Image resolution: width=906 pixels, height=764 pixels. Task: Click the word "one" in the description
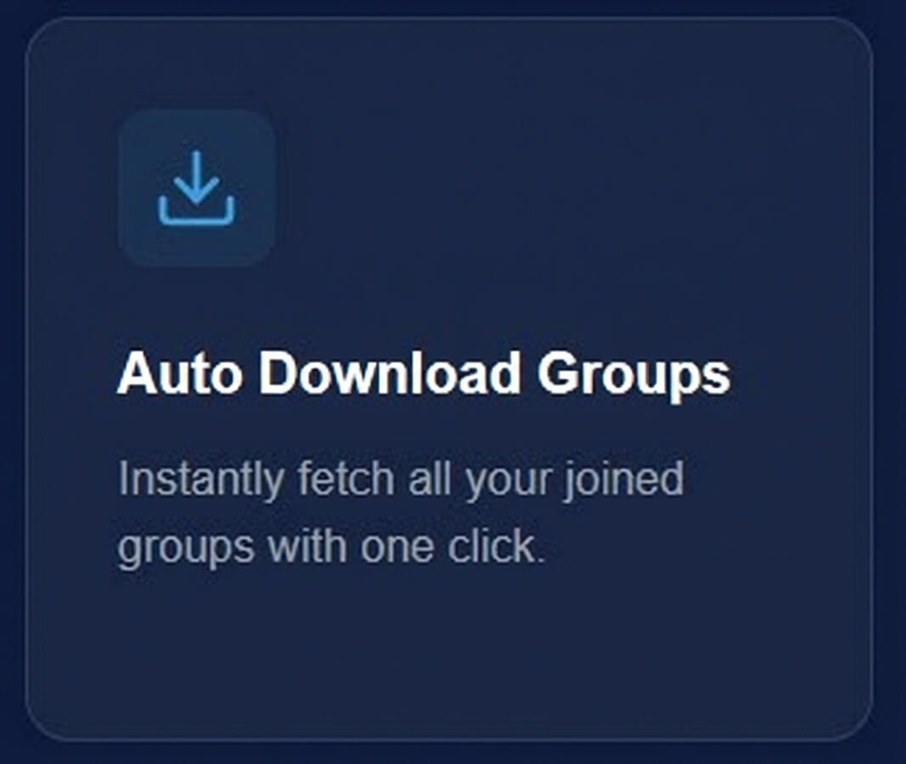tap(397, 548)
